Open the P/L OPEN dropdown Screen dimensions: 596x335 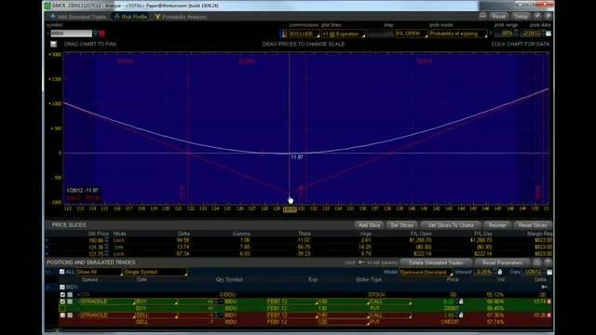point(412,33)
